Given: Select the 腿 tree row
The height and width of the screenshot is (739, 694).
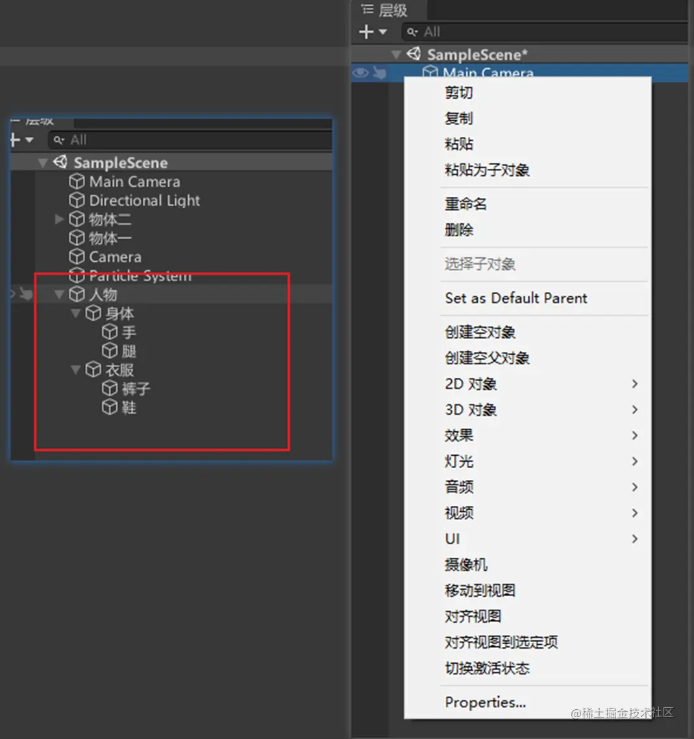Looking at the screenshot, I should click(171, 351).
